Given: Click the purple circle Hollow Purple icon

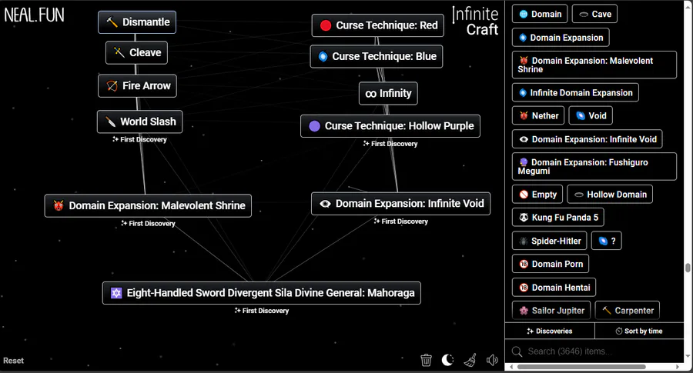Looking at the screenshot, I should coord(315,126).
